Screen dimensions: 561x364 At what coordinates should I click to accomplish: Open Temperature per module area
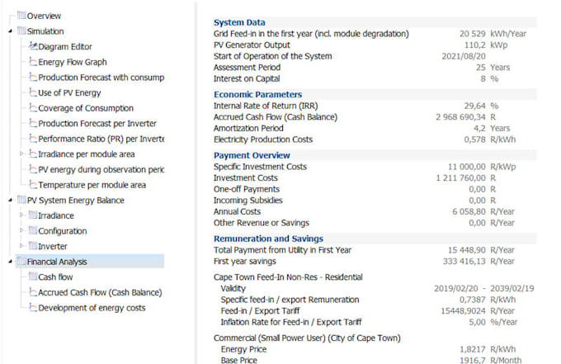(x=92, y=185)
